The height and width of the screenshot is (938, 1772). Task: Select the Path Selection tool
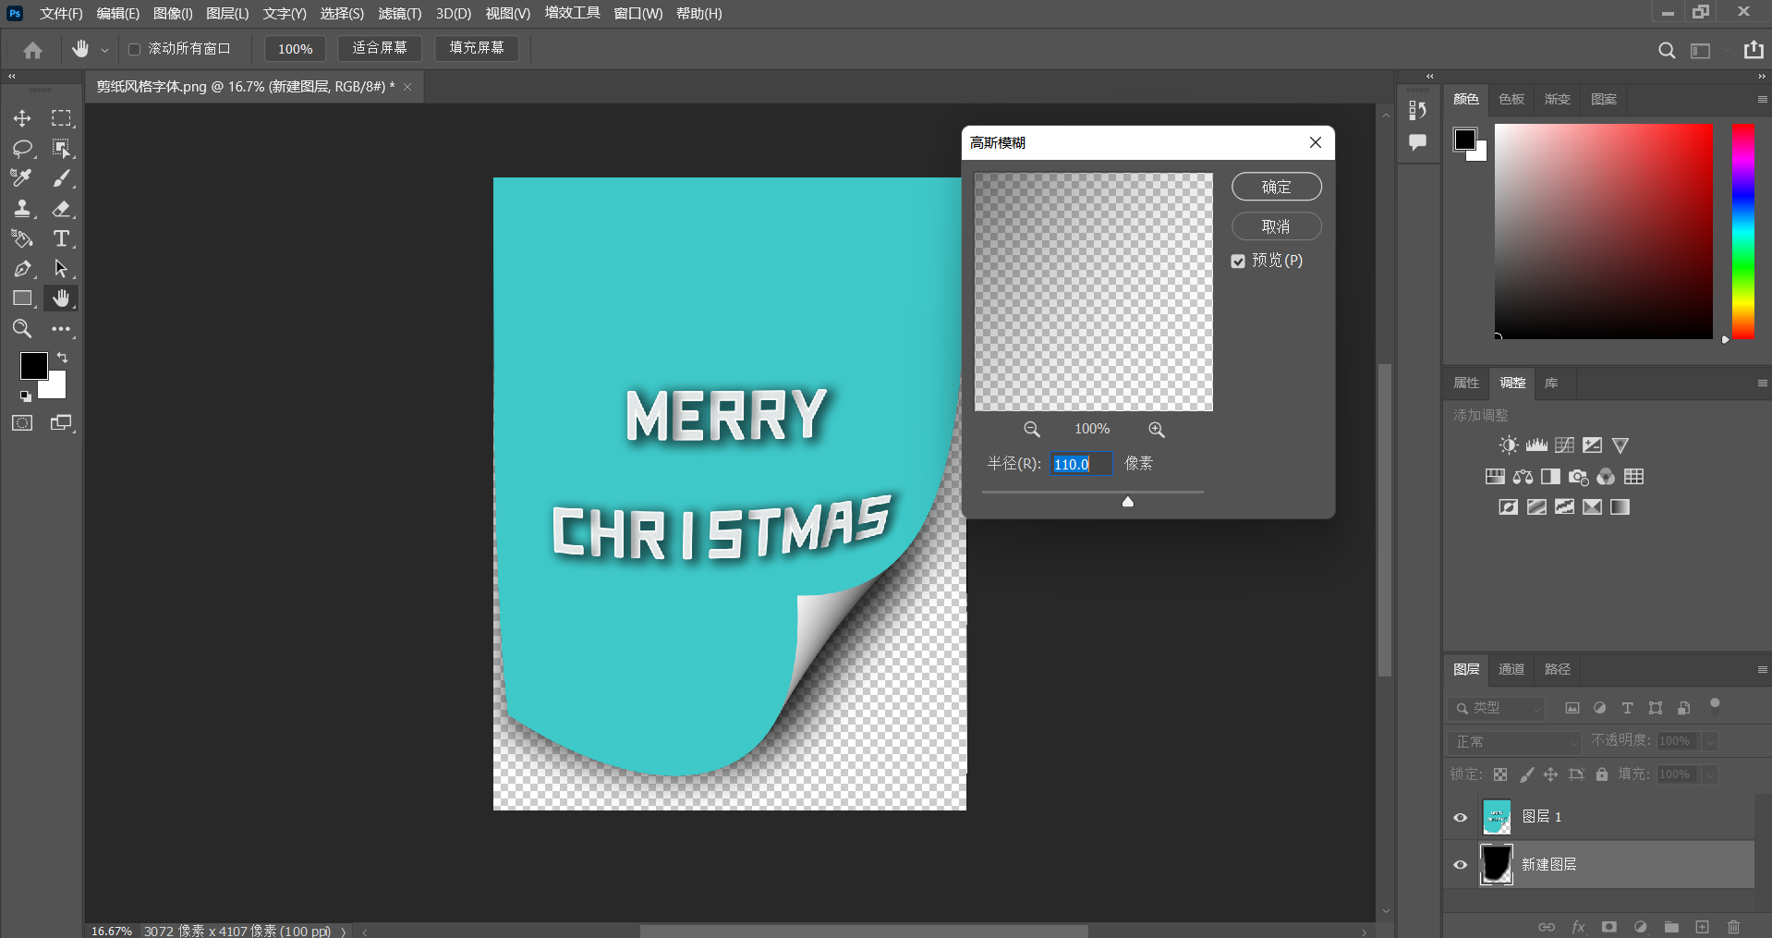61,269
